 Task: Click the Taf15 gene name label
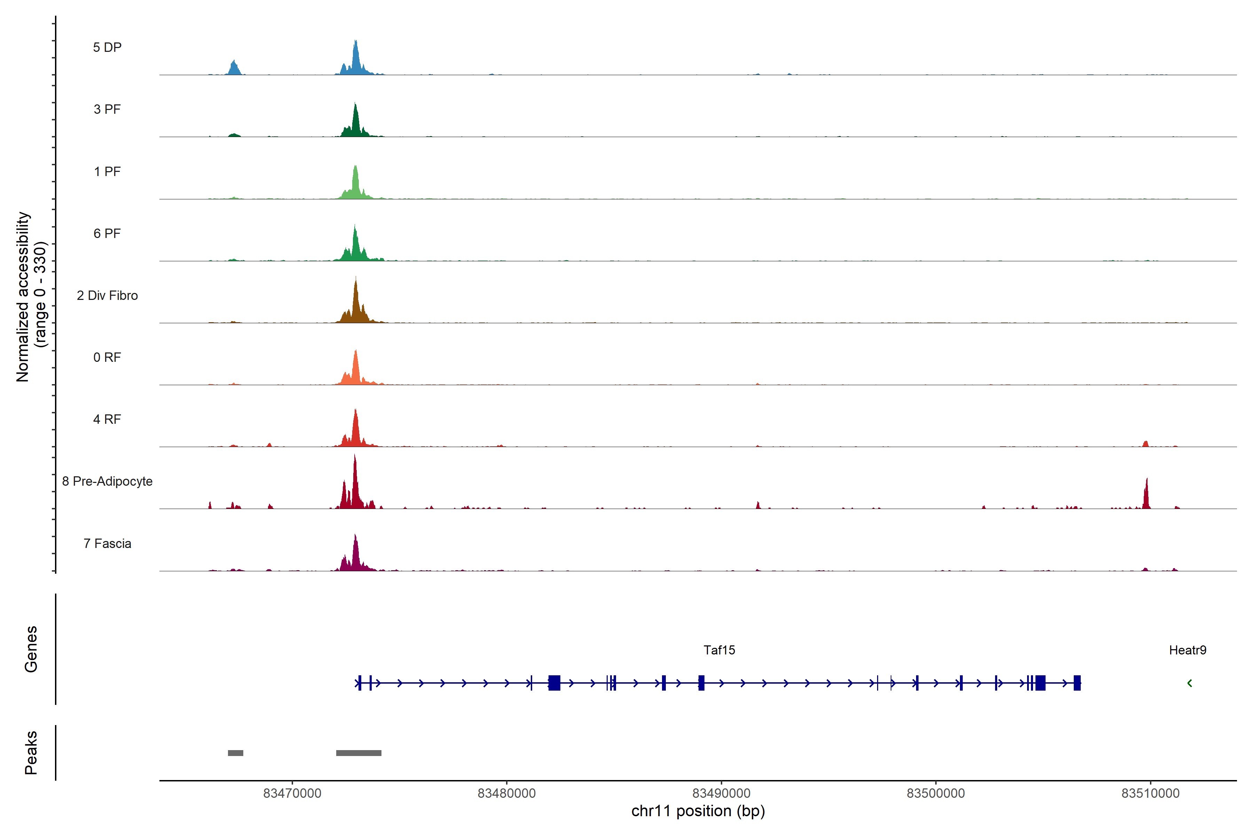(x=719, y=650)
